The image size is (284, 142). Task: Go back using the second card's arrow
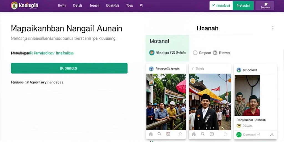click(x=192, y=69)
